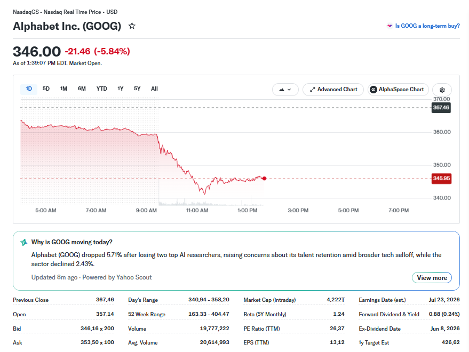Screen dimensions: 469x352
Task: Click 1y Target Est value 426.62
Action: (x=450, y=342)
